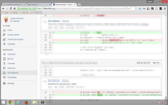Click the grid columns extension icon

tap(161, 9)
